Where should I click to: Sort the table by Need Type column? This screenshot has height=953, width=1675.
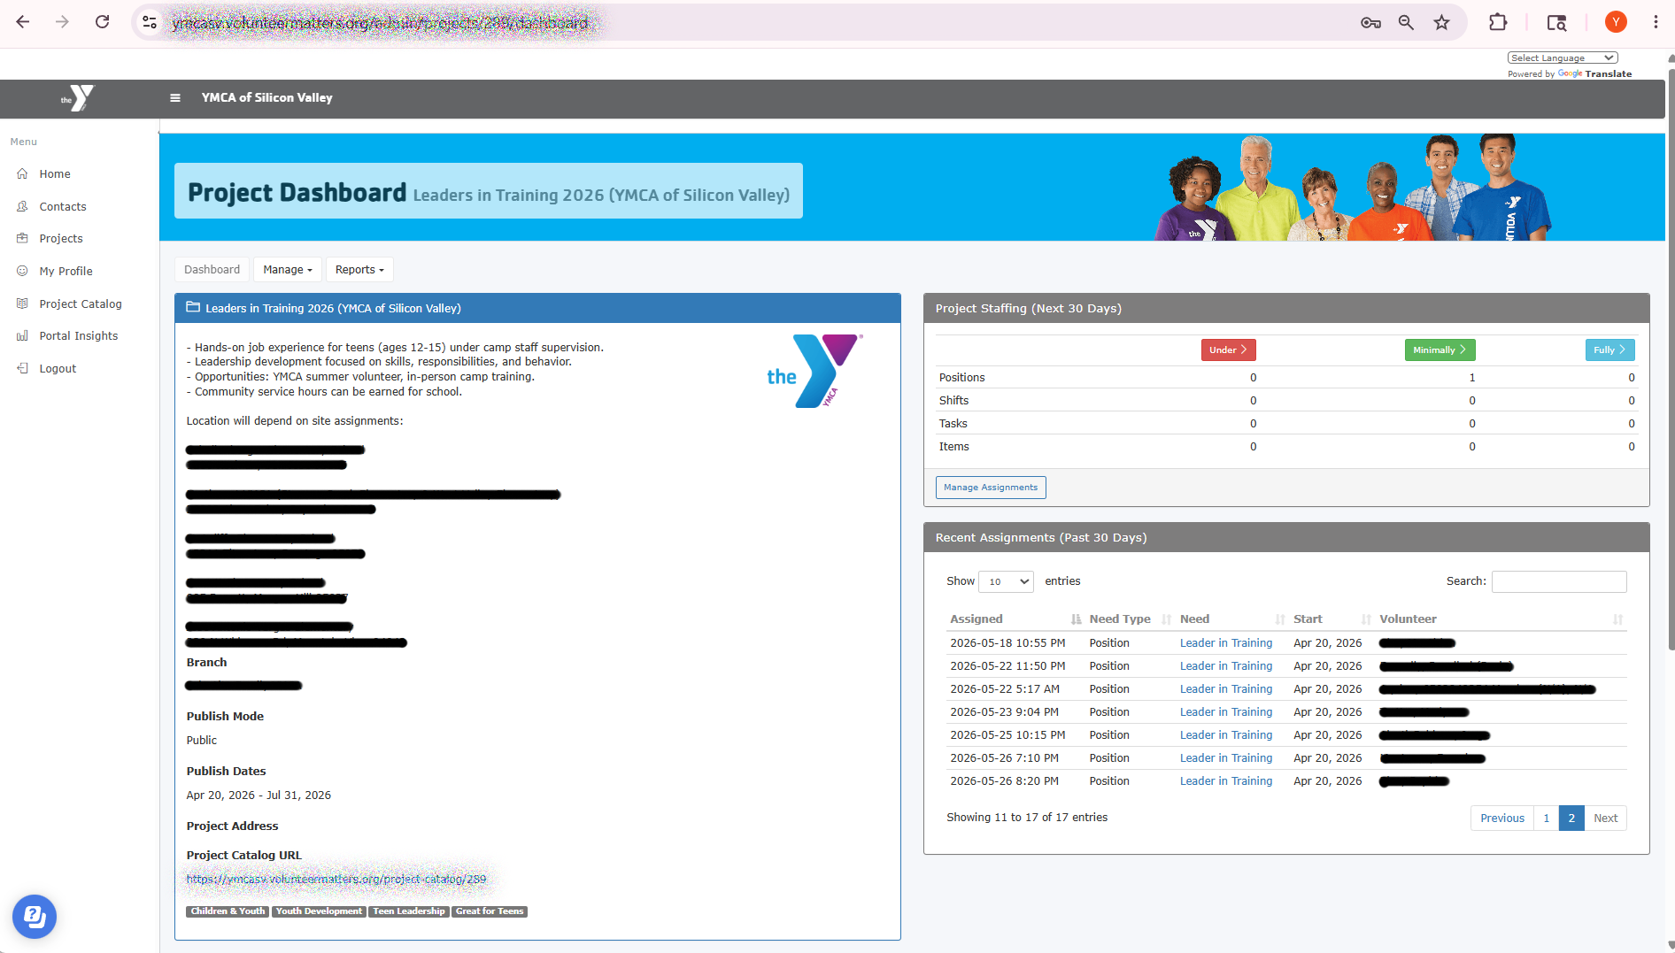coord(1129,619)
